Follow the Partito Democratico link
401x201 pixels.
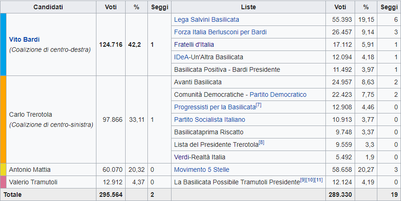click(x=278, y=94)
